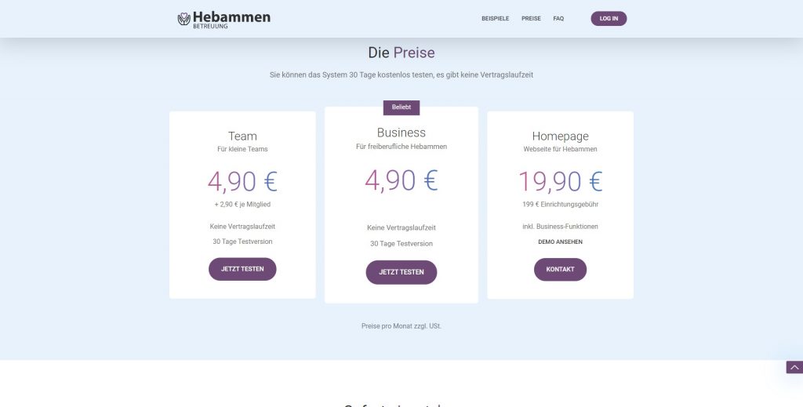Click the Hebammen Betreuung logo text
Viewport: 803px width, 407px height.
(231, 19)
